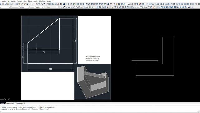Open the Acotar menu
The image size is (200, 113).
click(x=36, y=1)
